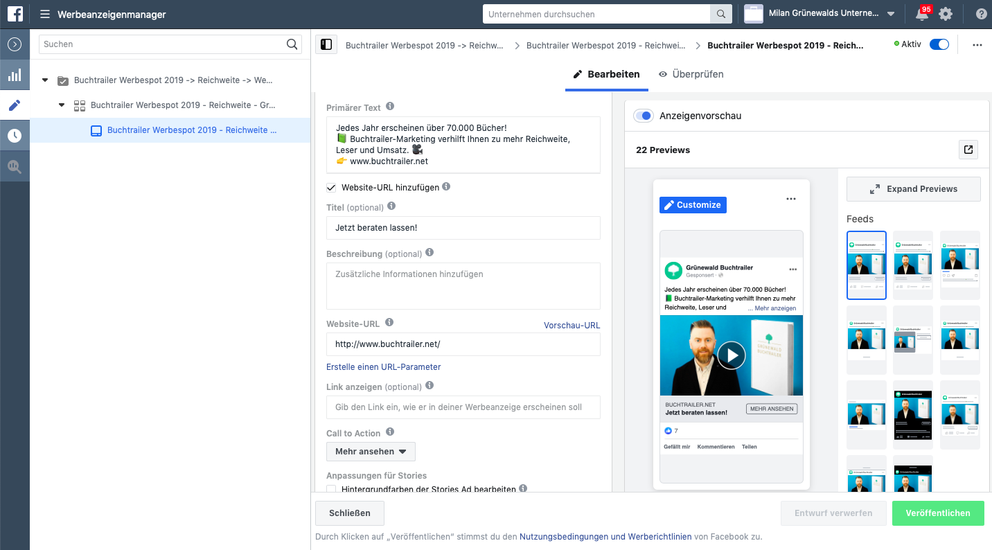
Task: Click info icon beside Website-URL hinzufügen
Action: (446, 186)
